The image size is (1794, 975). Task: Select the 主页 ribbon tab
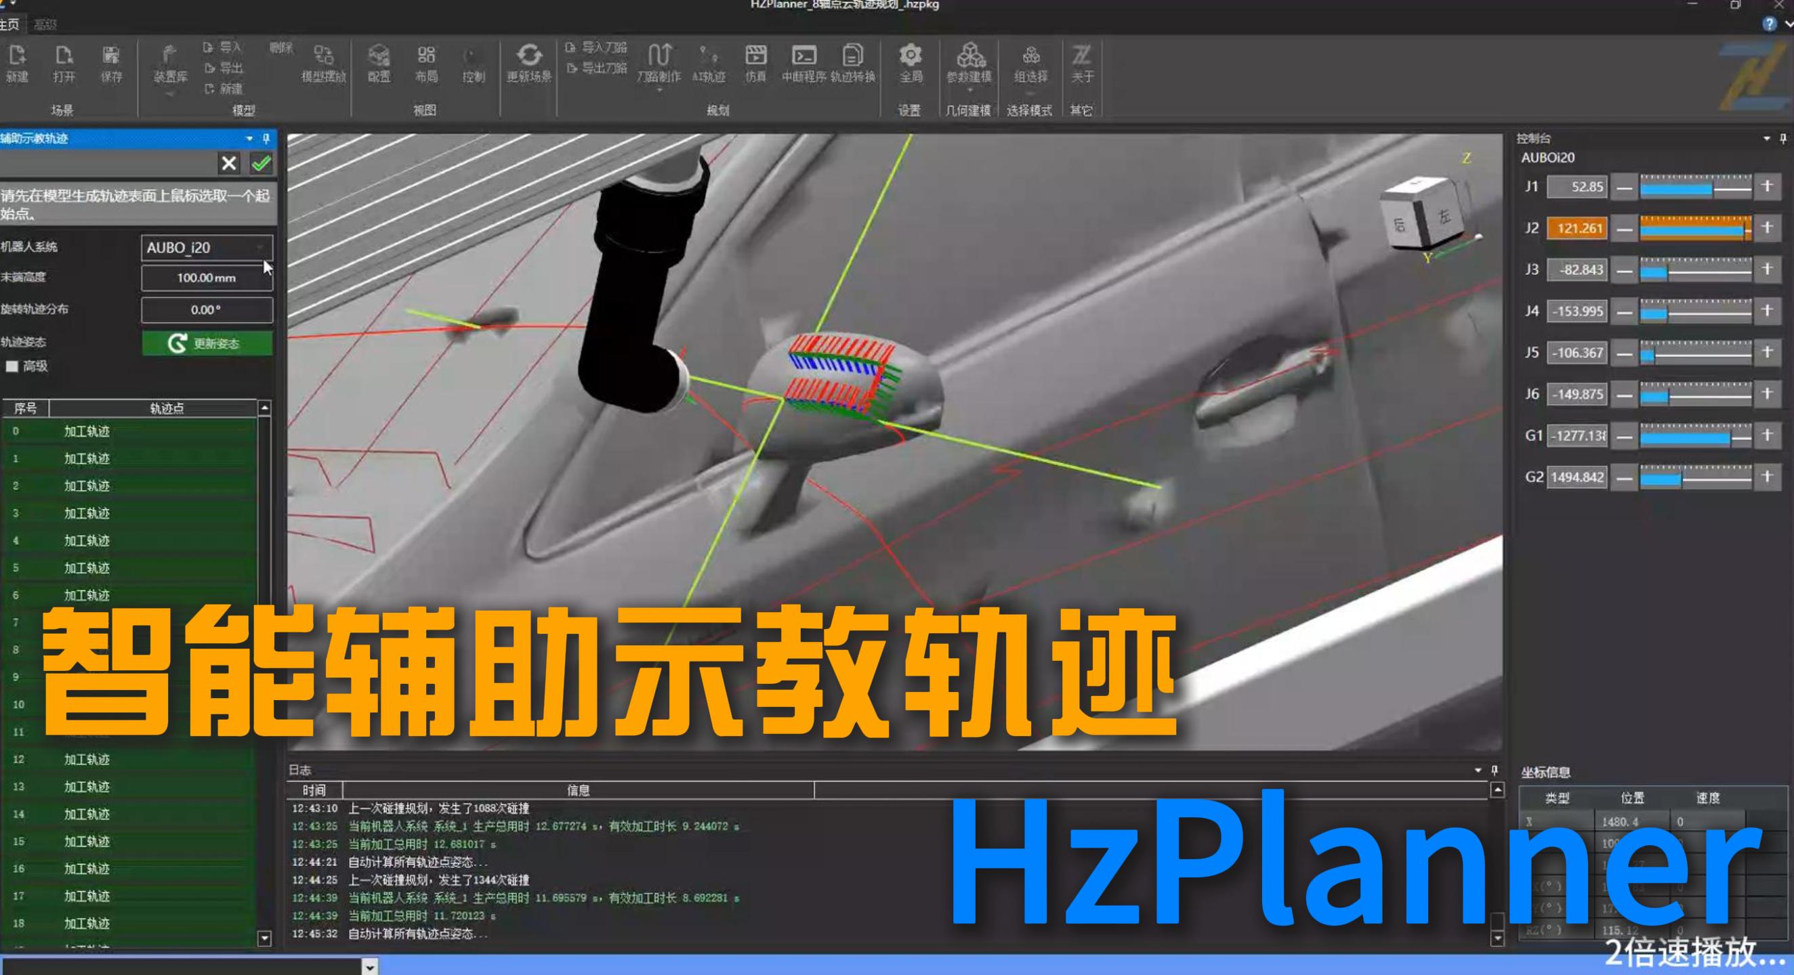click(x=8, y=23)
